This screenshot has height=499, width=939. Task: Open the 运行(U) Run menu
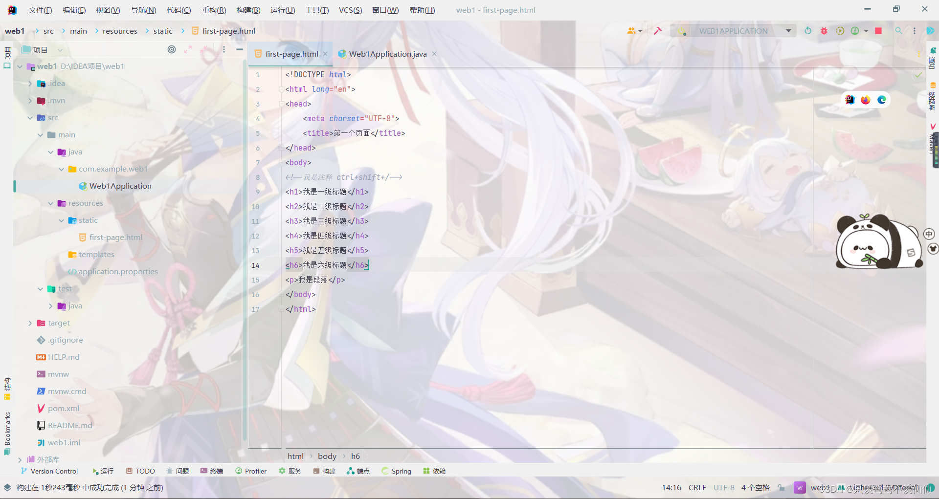pos(283,10)
